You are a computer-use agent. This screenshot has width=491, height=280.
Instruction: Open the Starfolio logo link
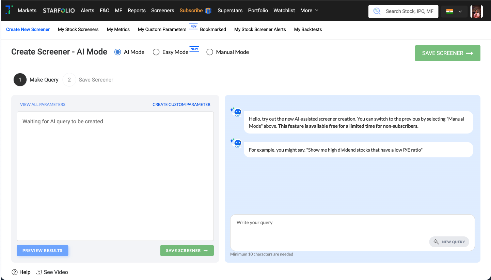tap(59, 11)
